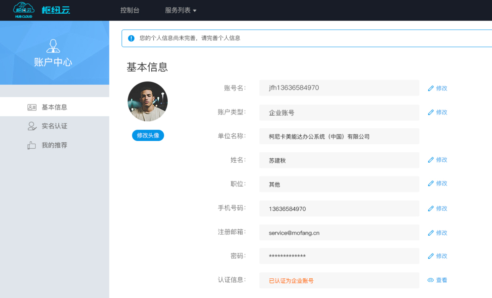Expand the 服务列表 dropdown menu
Screen dimensions: 492x298
pos(181,10)
